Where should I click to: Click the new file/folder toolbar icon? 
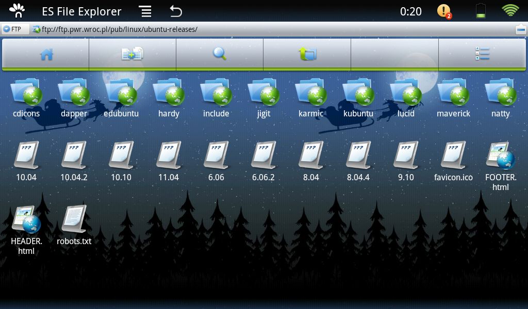pos(133,54)
